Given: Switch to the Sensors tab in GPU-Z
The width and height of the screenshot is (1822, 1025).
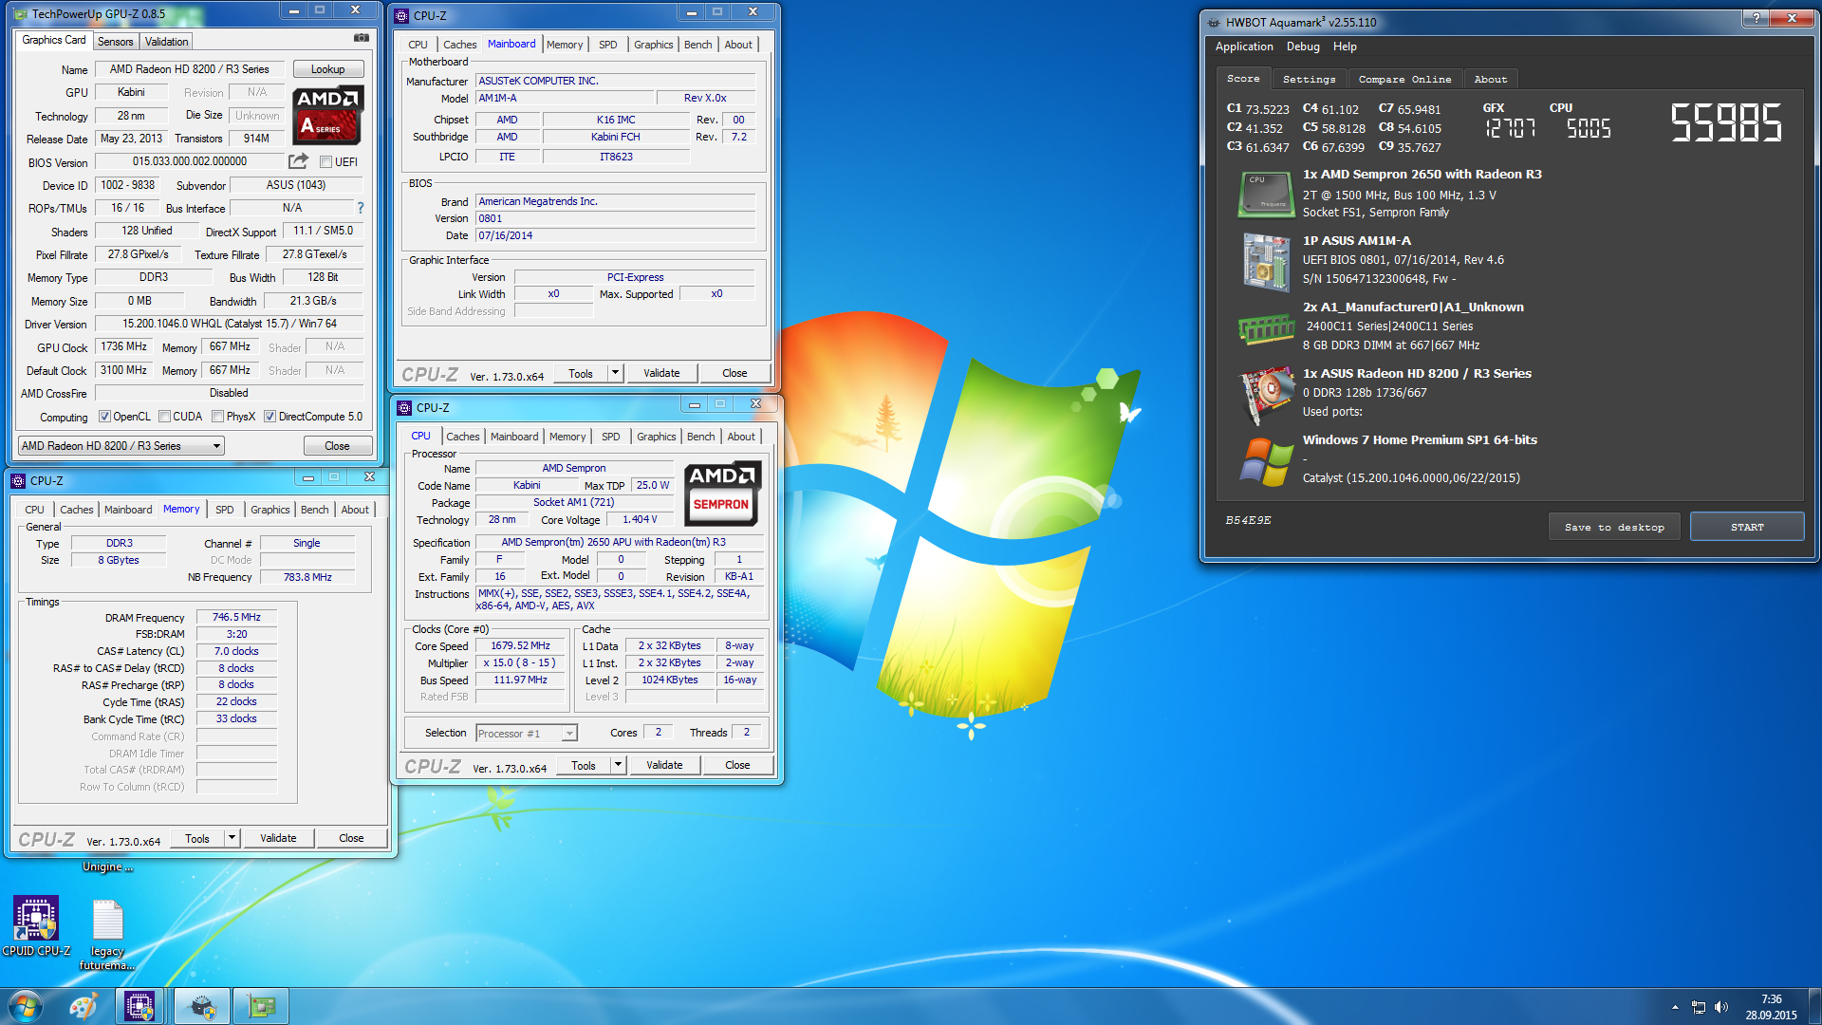Looking at the screenshot, I should (x=116, y=42).
